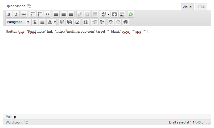Expand the text color picker arrow
The height and width of the screenshot is (128, 214).
pyautogui.click(x=55, y=22)
